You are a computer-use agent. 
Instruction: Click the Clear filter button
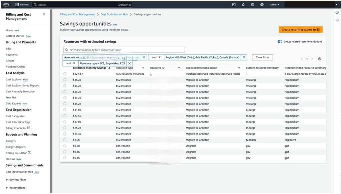[262, 57]
